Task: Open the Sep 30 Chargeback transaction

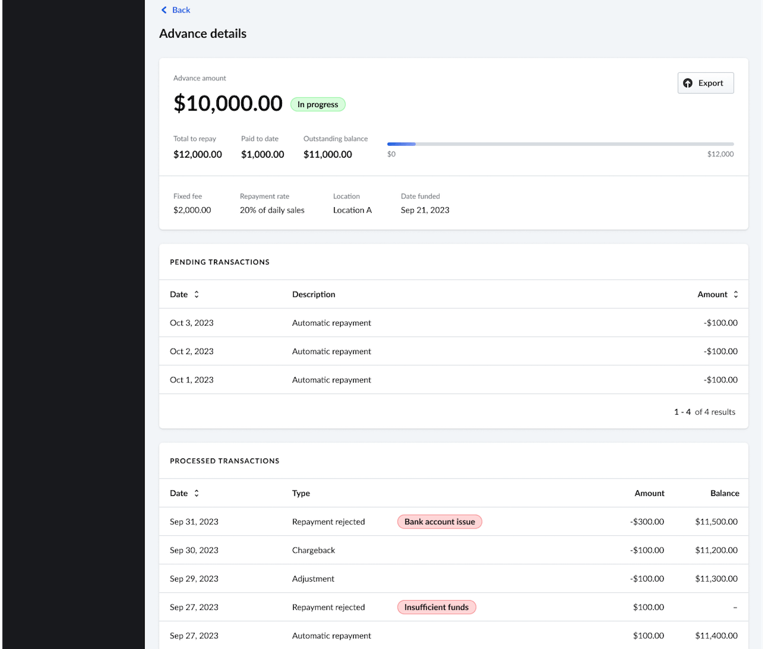Action: 453,550
